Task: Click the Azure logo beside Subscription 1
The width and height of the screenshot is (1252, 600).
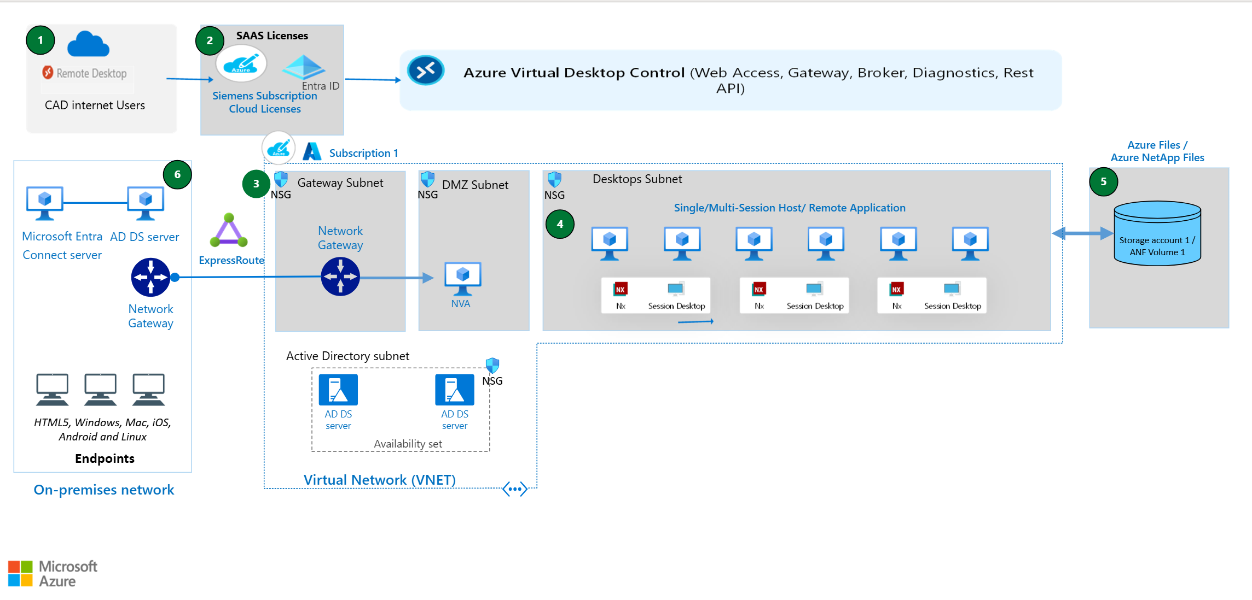Action: click(312, 151)
